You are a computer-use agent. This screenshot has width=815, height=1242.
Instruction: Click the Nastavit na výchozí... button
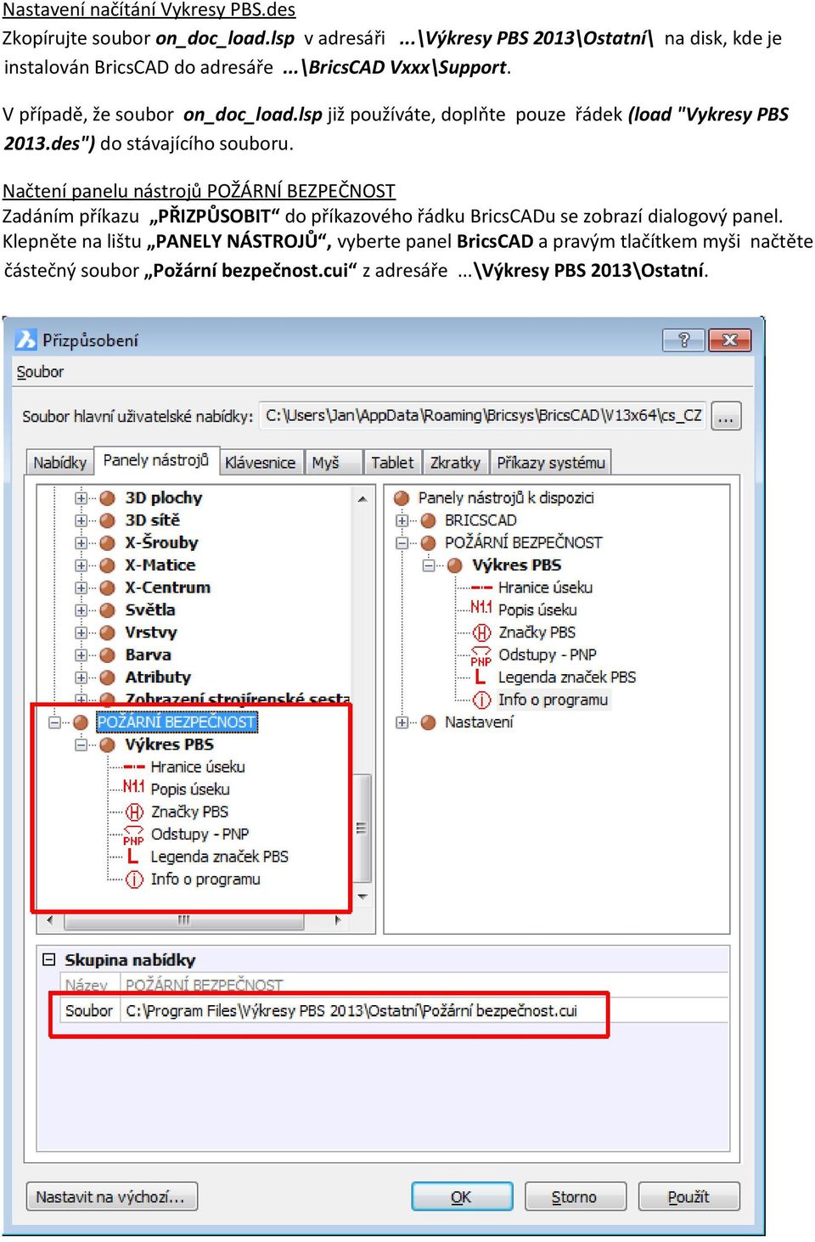point(111,1198)
